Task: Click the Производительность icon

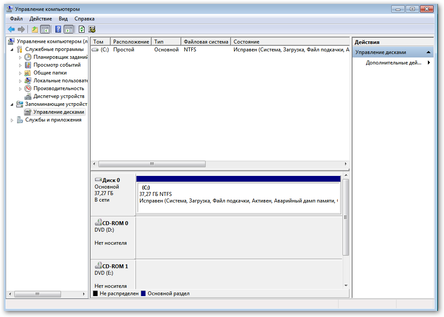Action: point(28,88)
